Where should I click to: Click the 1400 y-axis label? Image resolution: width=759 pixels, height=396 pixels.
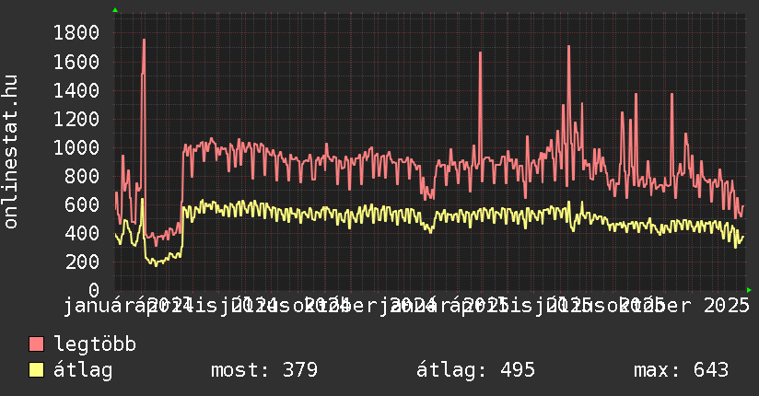point(76,91)
